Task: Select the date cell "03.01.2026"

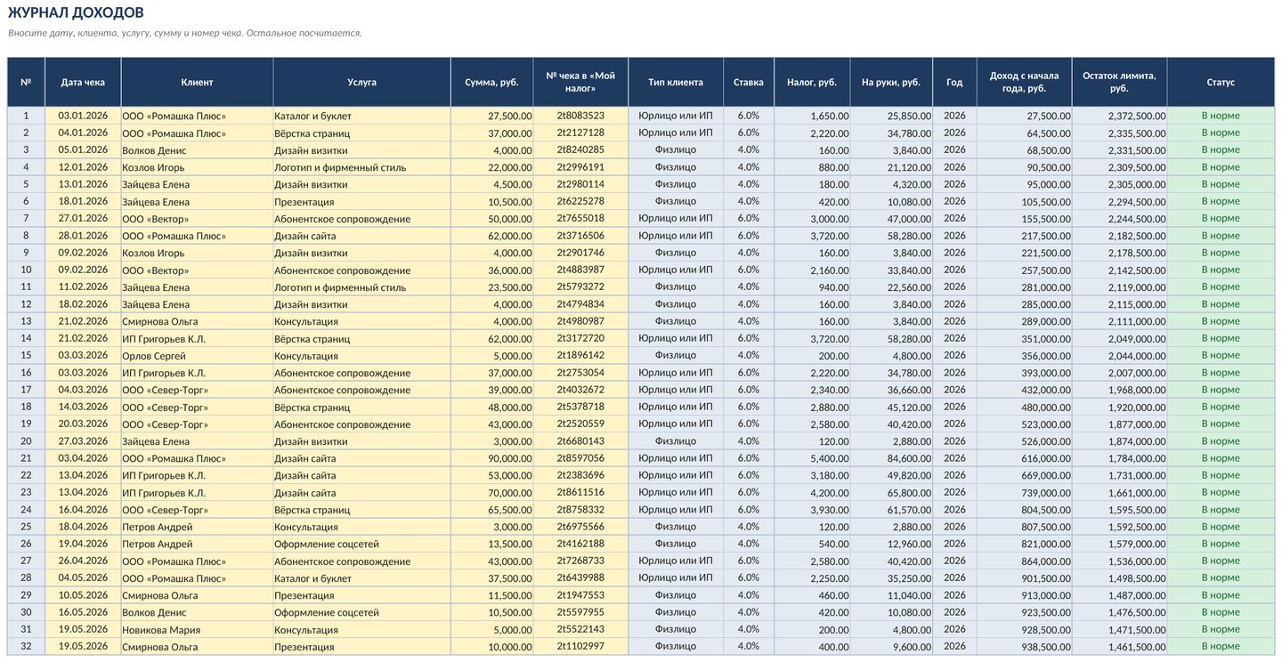Action: 83,116
